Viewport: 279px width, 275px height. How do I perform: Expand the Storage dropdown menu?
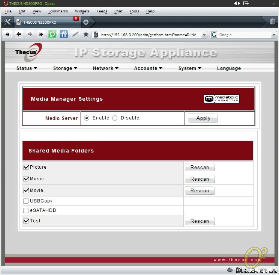click(x=65, y=68)
